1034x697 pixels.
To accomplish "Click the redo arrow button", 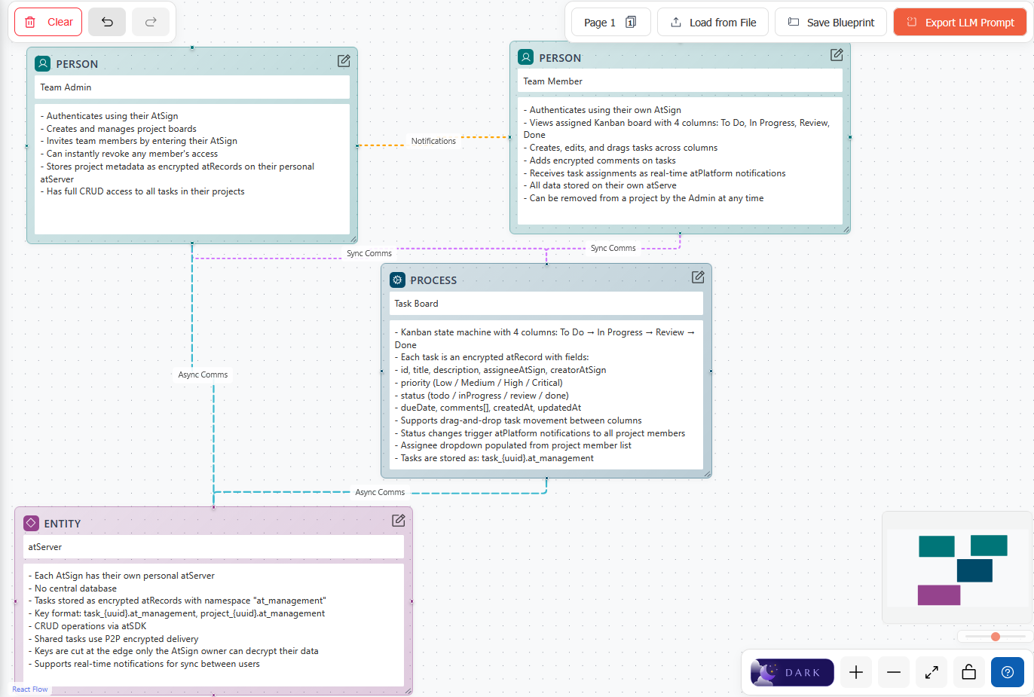I will pos(151,23).
